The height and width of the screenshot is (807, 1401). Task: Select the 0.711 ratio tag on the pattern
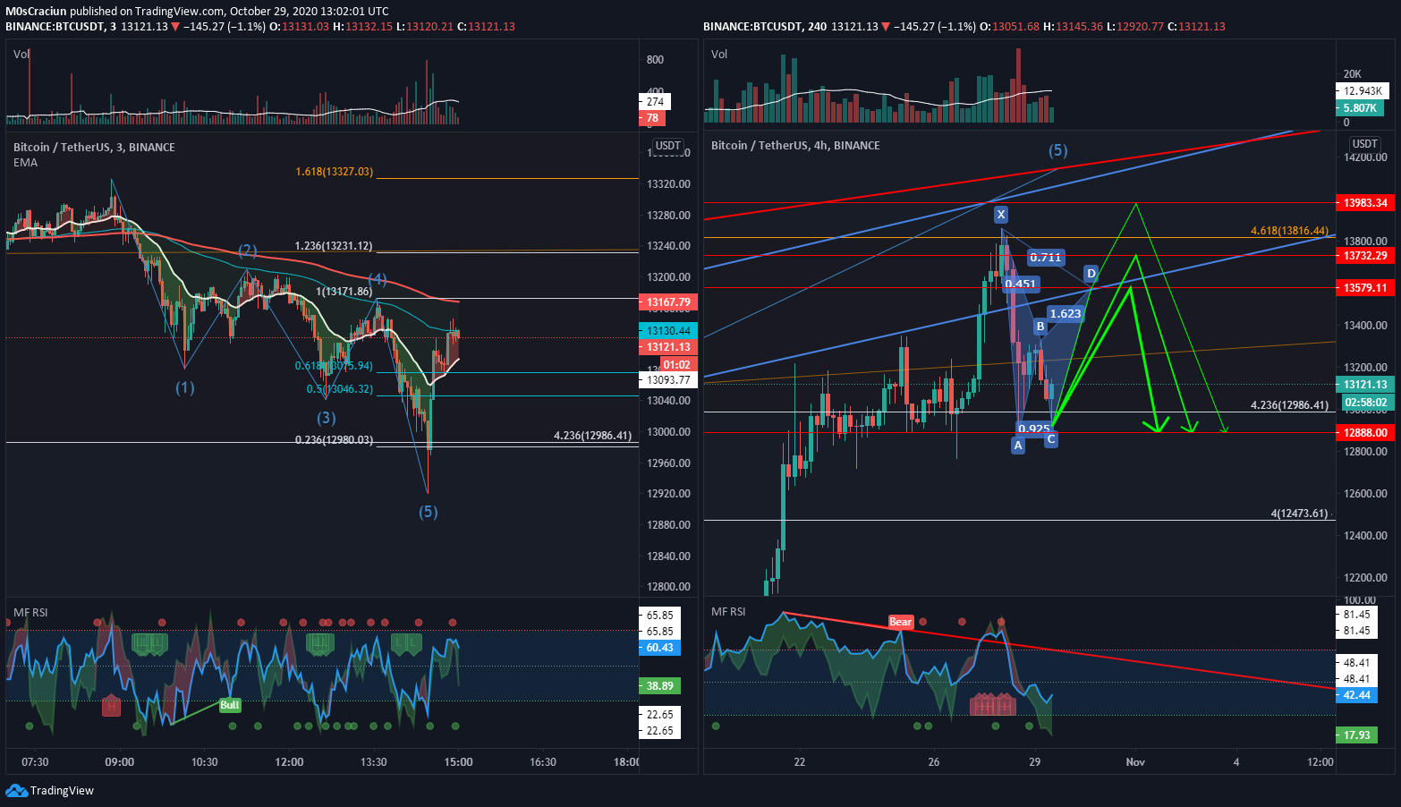click(1045, 257)
